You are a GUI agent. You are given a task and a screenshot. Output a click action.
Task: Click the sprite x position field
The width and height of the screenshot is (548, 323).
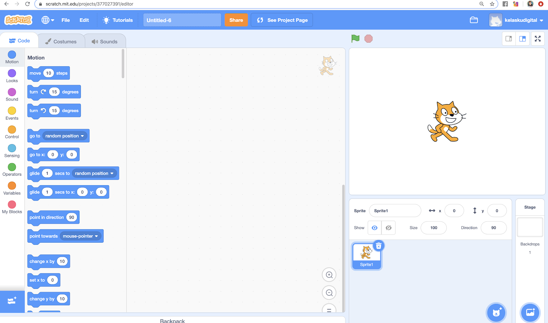(454, 211)
